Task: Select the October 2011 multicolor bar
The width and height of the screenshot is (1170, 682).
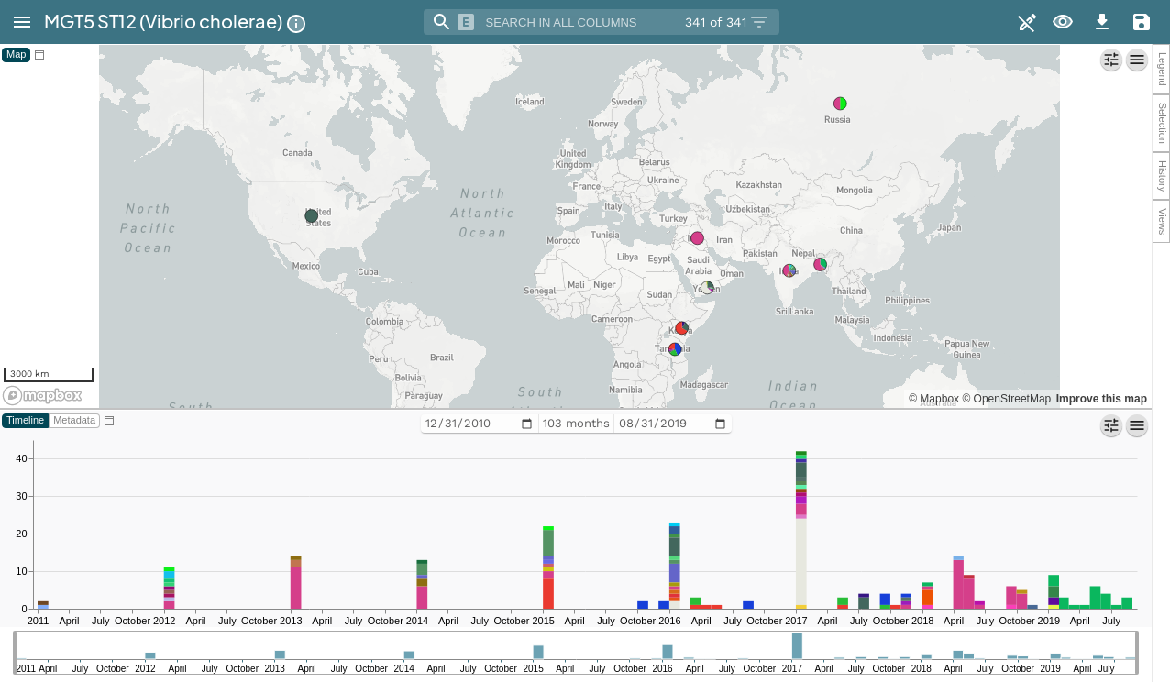Action: (170, 588)
